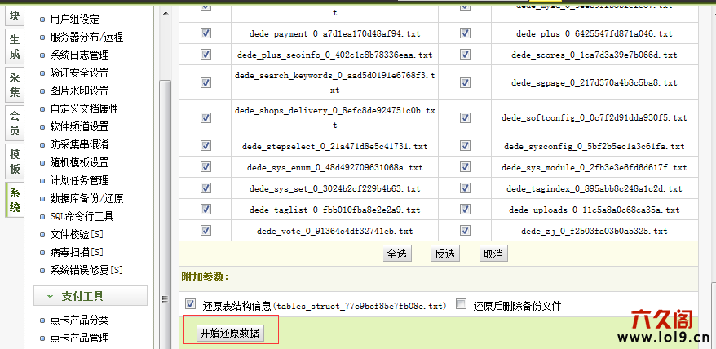Switch to the 会员 side tab
716x349 pixels.
(x=15, y=123)
